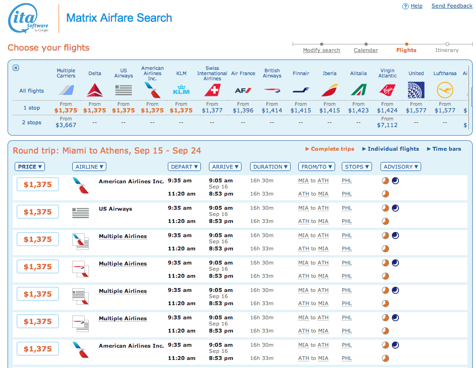Click Virgin Atlantic $7,112 two-stop price
The width and height of the screenshot is (476, 368).
pyautogui.click(x=387, y=125)
